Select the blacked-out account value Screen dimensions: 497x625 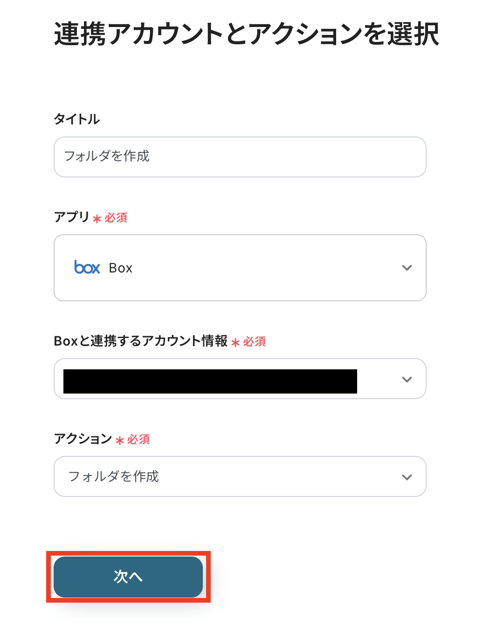pyautogui.click(x=210, y=381)
